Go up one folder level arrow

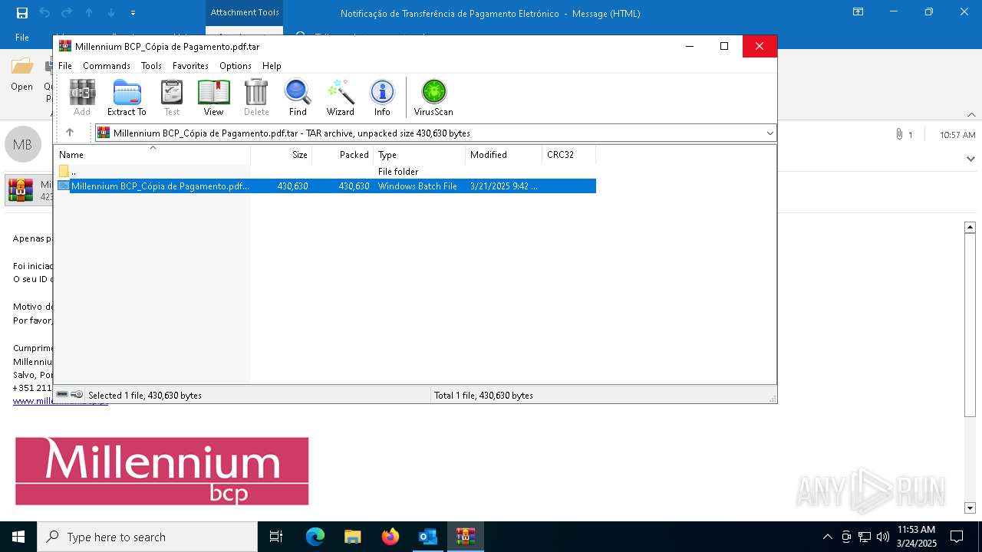(70, 133)
